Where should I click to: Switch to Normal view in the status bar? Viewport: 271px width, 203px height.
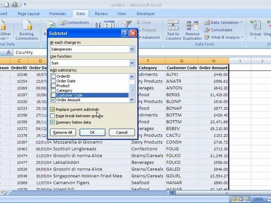(234, 199)
